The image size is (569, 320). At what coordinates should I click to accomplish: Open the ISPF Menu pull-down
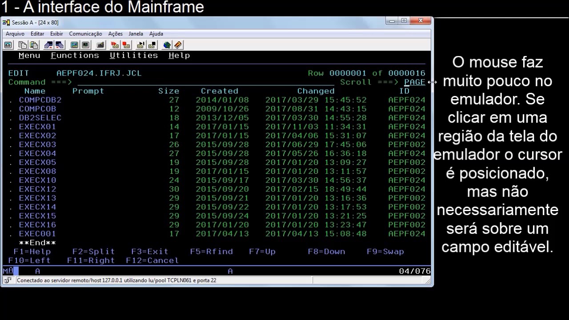click(x=29, y=56)
